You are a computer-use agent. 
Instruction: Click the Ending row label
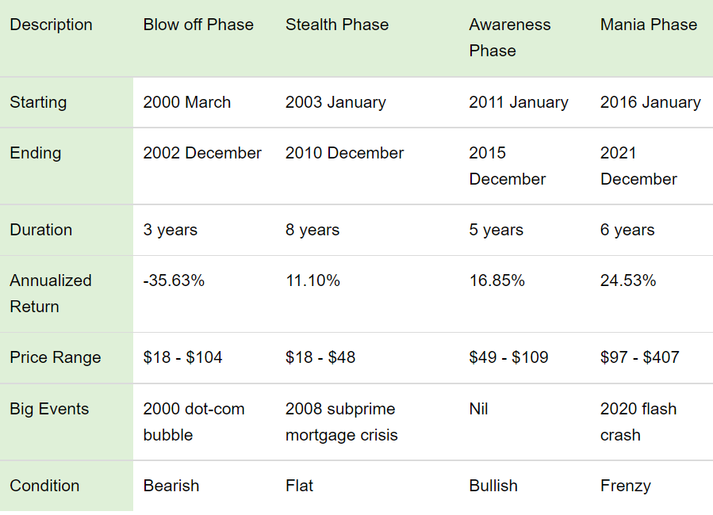click(35, 153)
